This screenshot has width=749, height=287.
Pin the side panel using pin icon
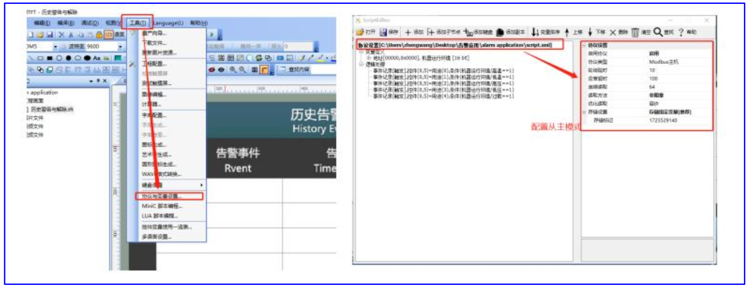[98, 81]
